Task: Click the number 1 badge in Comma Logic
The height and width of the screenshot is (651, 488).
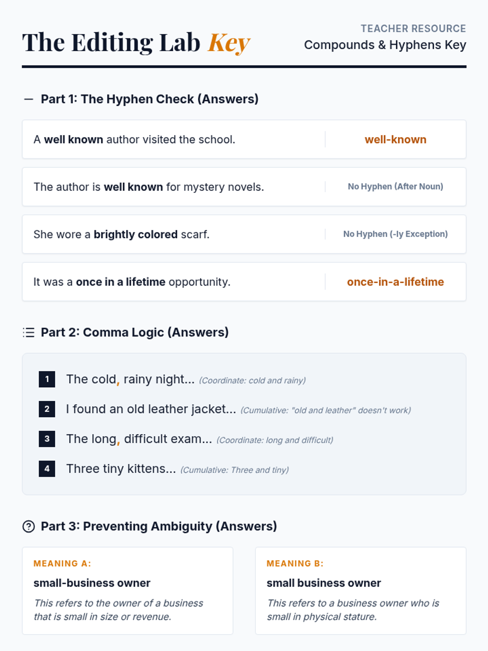Action: (x=47, y=379)
